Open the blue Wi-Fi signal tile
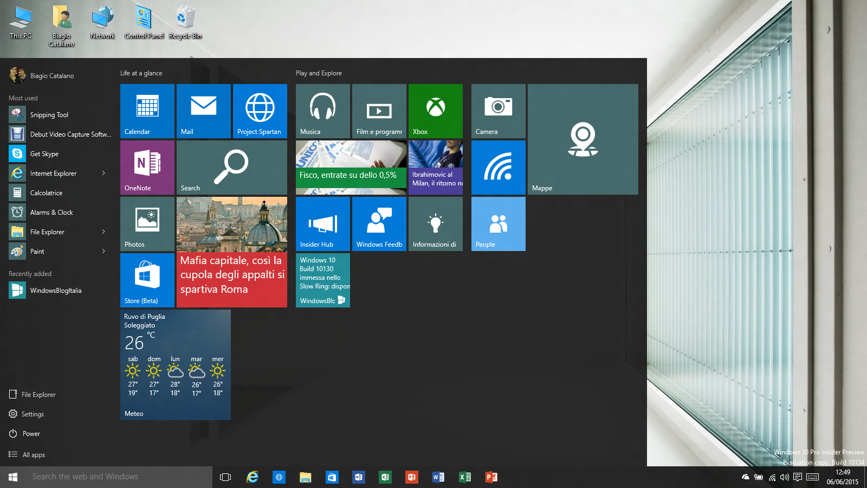The height and width of the screenshot is (488, 867). click(499, 168)
